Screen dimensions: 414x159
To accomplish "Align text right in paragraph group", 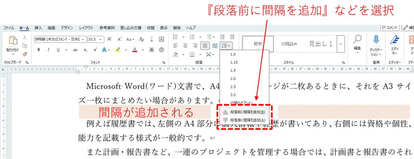I will (195, 46).
